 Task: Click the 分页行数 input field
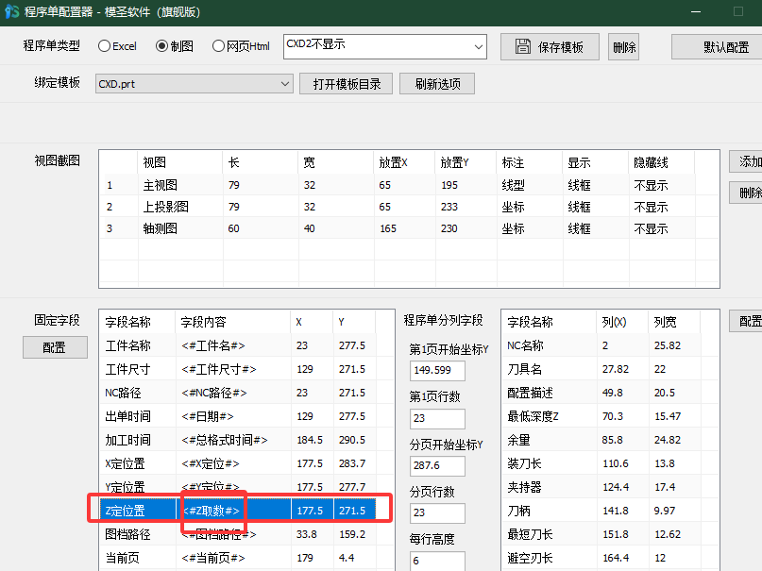pos(437,512)
